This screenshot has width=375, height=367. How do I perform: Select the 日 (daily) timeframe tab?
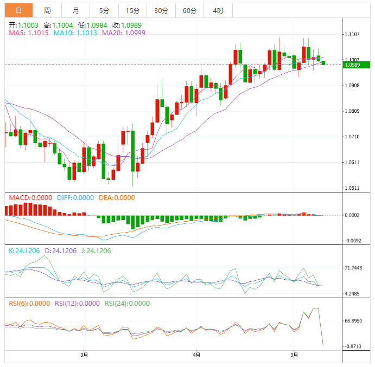pos(19,10)
